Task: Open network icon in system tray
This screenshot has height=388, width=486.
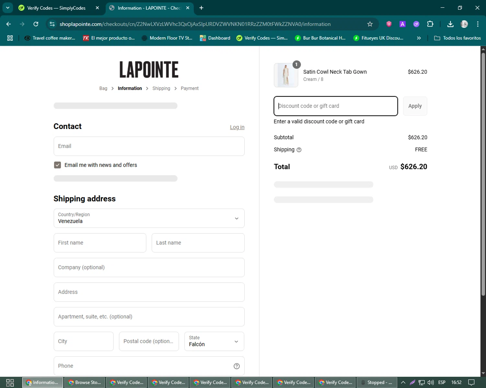Action: (x=421, y=383)
